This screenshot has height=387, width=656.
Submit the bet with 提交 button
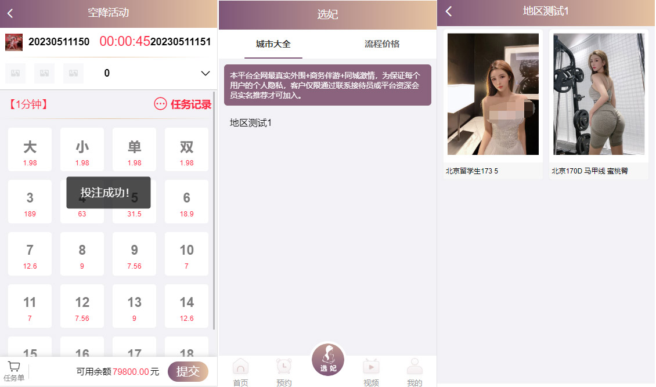[188, 371]
